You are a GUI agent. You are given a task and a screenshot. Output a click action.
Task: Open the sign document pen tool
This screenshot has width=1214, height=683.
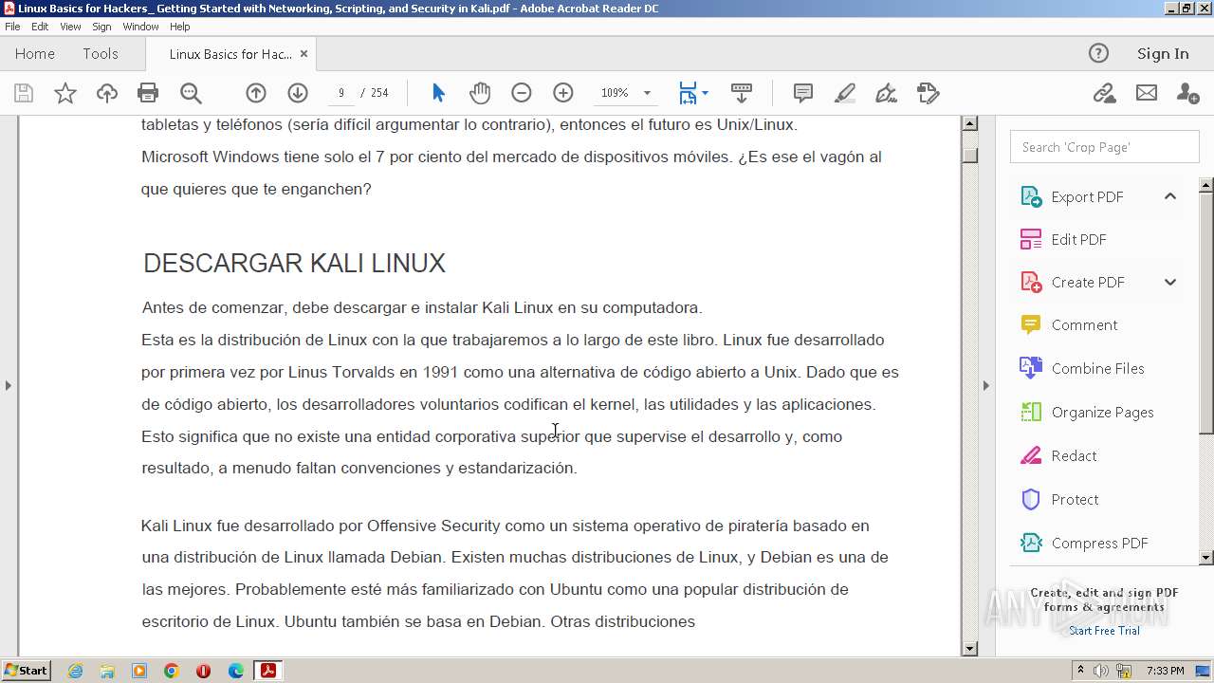point(887,93)
